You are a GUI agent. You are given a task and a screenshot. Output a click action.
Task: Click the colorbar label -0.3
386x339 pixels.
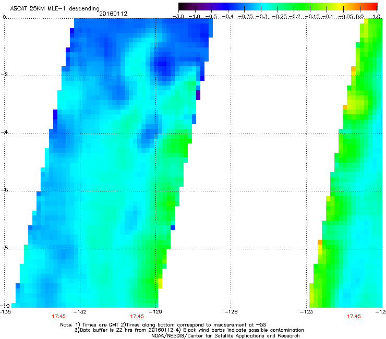pos(262,17)
